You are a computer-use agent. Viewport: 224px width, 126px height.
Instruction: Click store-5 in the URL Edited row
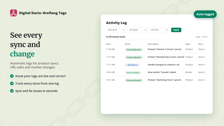(x=201, y=65)
